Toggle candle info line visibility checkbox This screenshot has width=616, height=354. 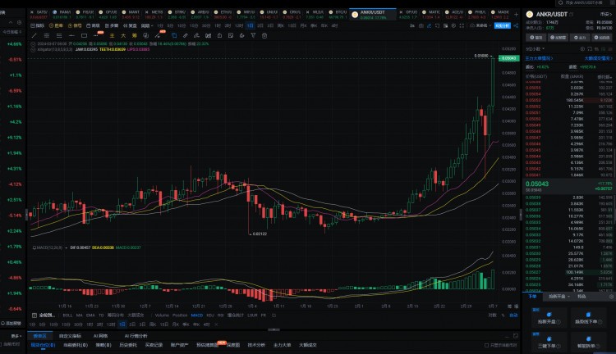click(x=33, y=44)
